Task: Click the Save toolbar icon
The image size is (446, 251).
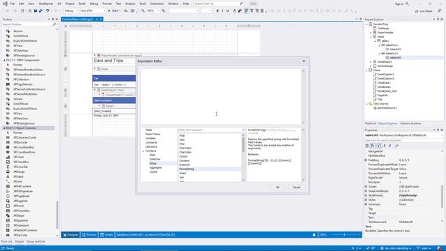Action: click(x=36, y=11)
